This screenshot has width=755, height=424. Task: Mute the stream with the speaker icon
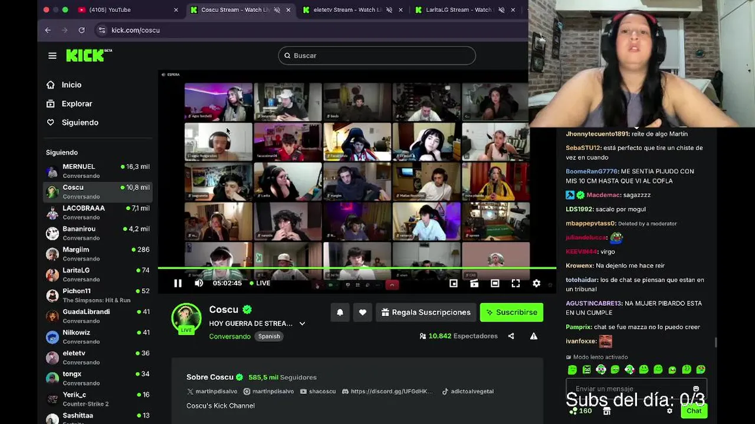199,283
